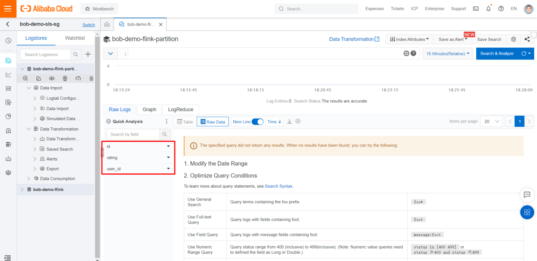The width and height of the screenshot is (537, 261).
Task: Click the Workbench button
Action: [99, 8]
